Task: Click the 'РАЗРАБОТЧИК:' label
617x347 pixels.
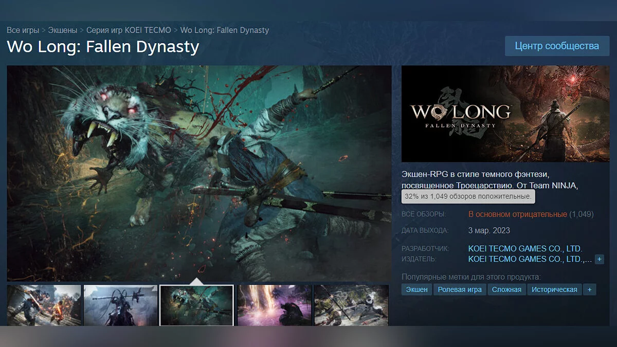Action: point(425,248)
